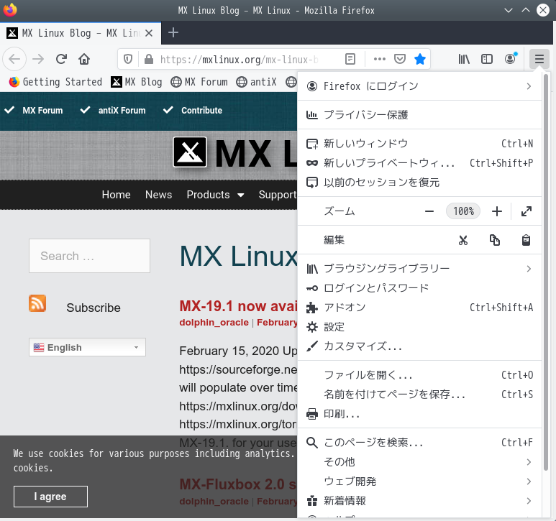This screenshot has width=556, height=521.
Task: Open antiX bookmark in toolbar
Action: (x=256, y=82)
